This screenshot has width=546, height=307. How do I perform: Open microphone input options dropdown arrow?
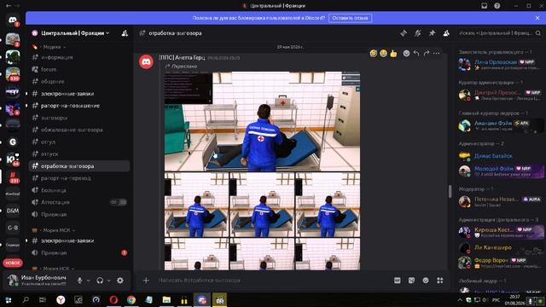[x=88, y=281]
